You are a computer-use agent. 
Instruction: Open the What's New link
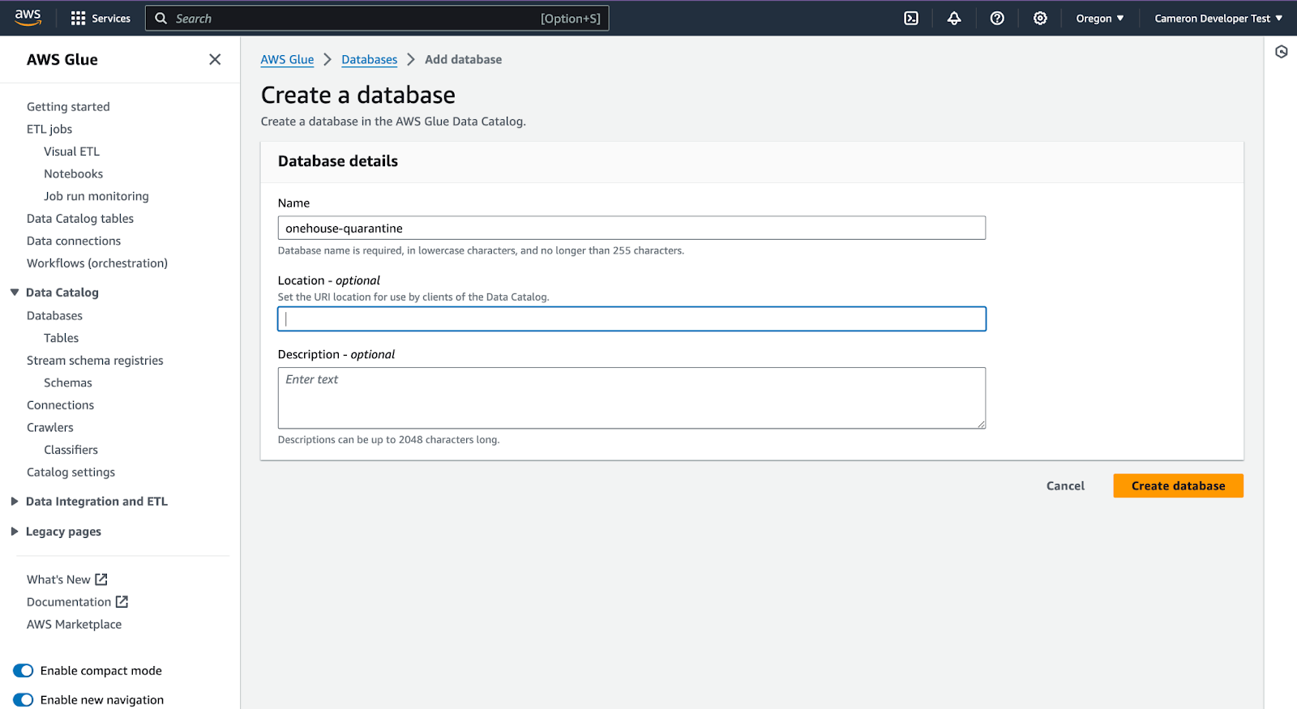point(58,579)
